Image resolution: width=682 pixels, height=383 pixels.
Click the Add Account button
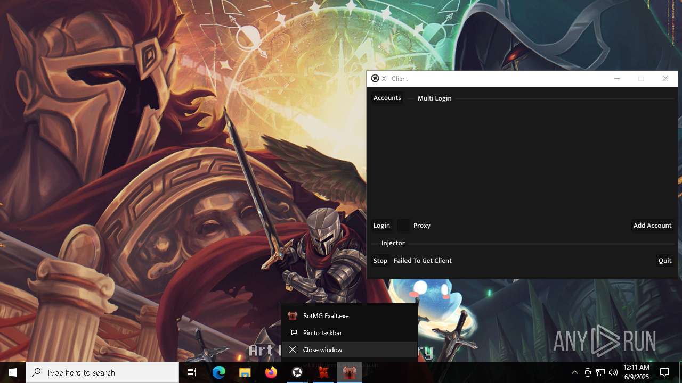(x=652, y=226)
